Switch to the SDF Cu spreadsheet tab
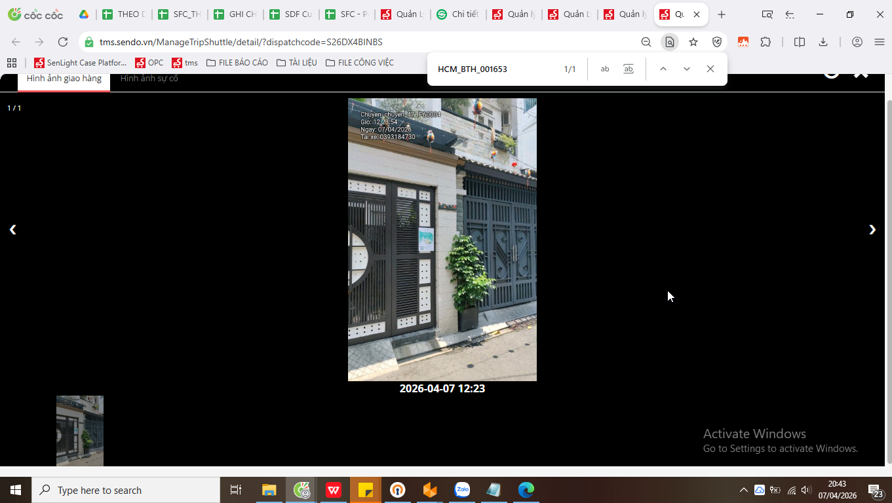Screen dimensions: 892x503 291,14
